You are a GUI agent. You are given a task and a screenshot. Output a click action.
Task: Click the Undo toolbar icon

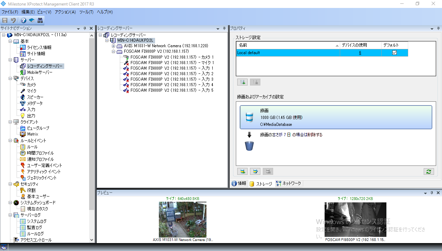tap(13, 20)
